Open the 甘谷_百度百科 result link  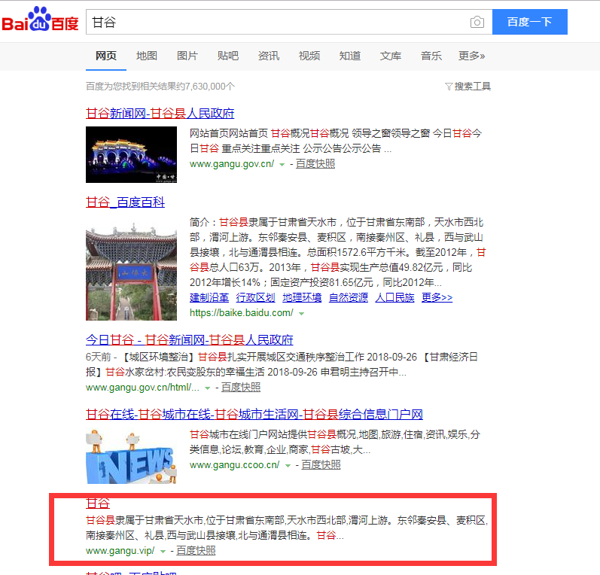click(x=125, y=202)
